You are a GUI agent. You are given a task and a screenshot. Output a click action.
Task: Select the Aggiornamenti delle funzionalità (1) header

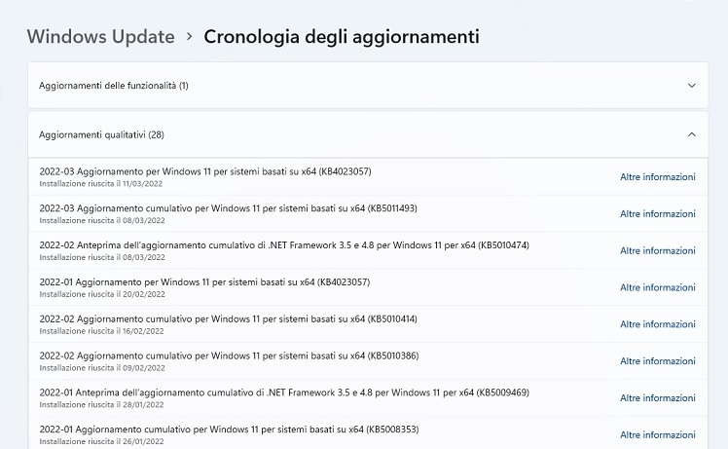[368, 86]
